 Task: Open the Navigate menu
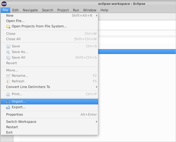(x=30, y=10)
